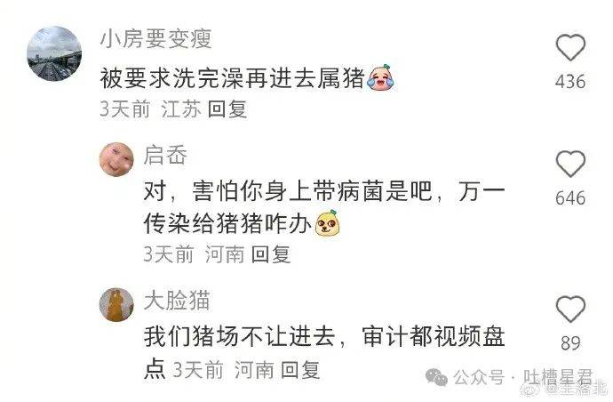Select comment text 被要求洗完澡再进去属猪
The height and width of the screenshot is (402, 613).
(233, 78)
